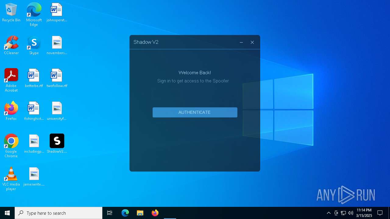Image resolution: width=390 pixels, height=219 pixels.
Task: Open the Windows Start menu
Action: pyautogui.click(x=7, y=213)
